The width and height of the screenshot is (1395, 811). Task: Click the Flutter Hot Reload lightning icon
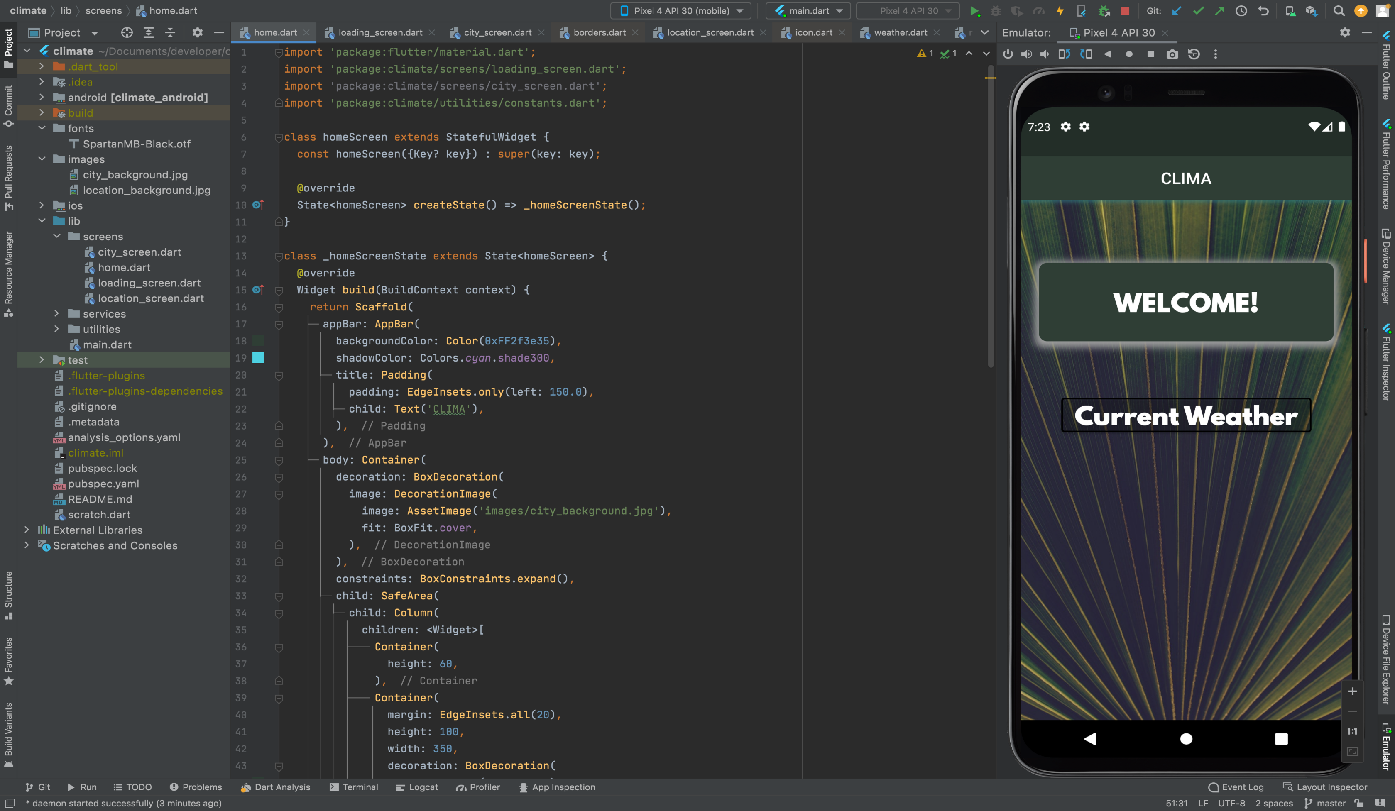[x=1060, y=10]
